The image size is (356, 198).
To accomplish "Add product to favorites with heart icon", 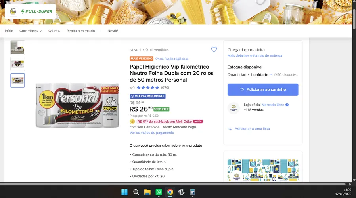I will click(x=214, y=49).
